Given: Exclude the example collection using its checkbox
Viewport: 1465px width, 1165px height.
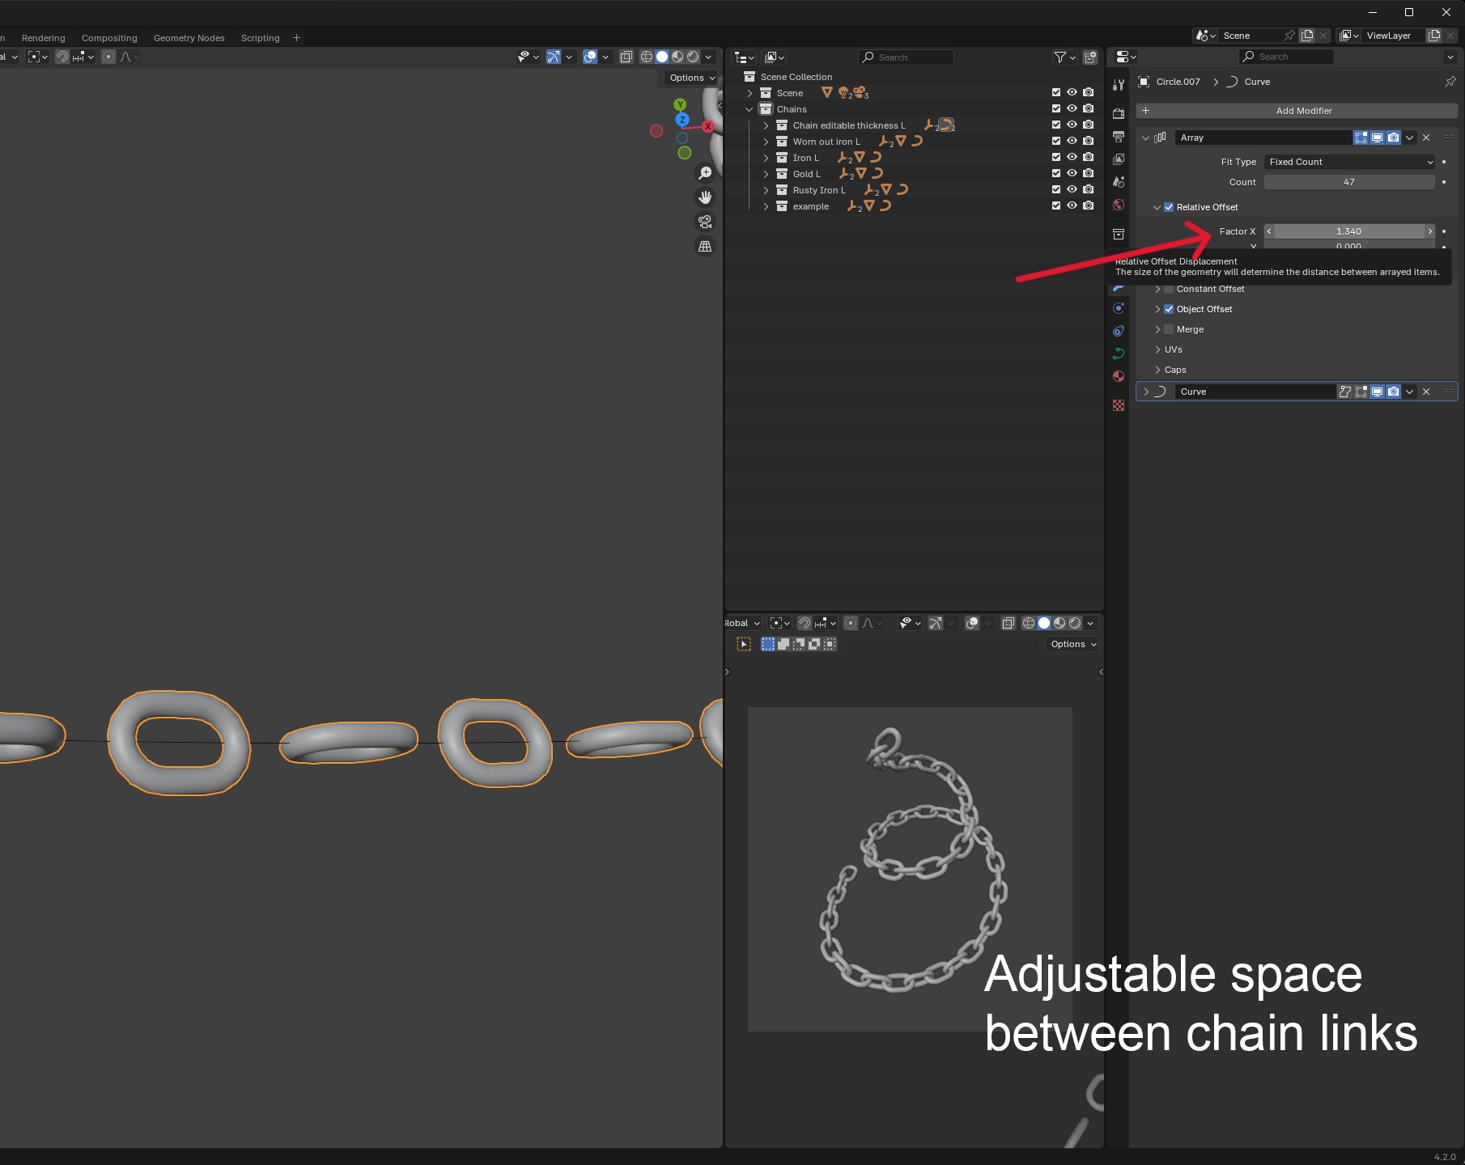Looking at the screenshot, I should pos(1055,205).
